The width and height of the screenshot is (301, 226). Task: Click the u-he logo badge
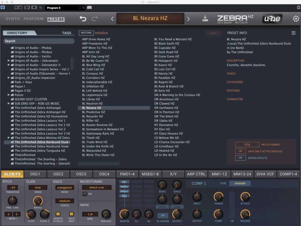tap(272, 19)
